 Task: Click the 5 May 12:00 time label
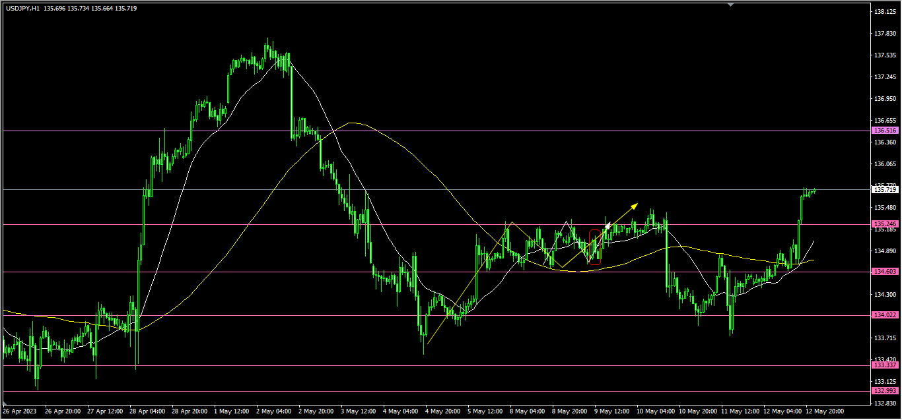tap(486, 411)
